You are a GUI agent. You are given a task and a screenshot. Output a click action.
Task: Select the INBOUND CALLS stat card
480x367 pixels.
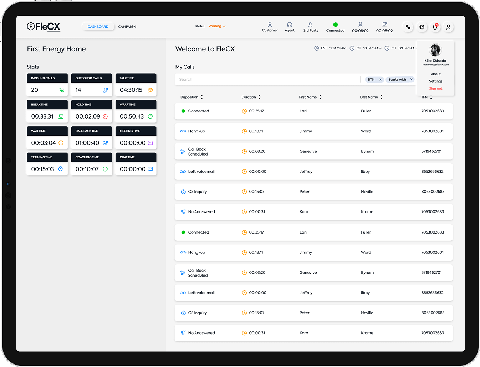[x=47, y=85]
